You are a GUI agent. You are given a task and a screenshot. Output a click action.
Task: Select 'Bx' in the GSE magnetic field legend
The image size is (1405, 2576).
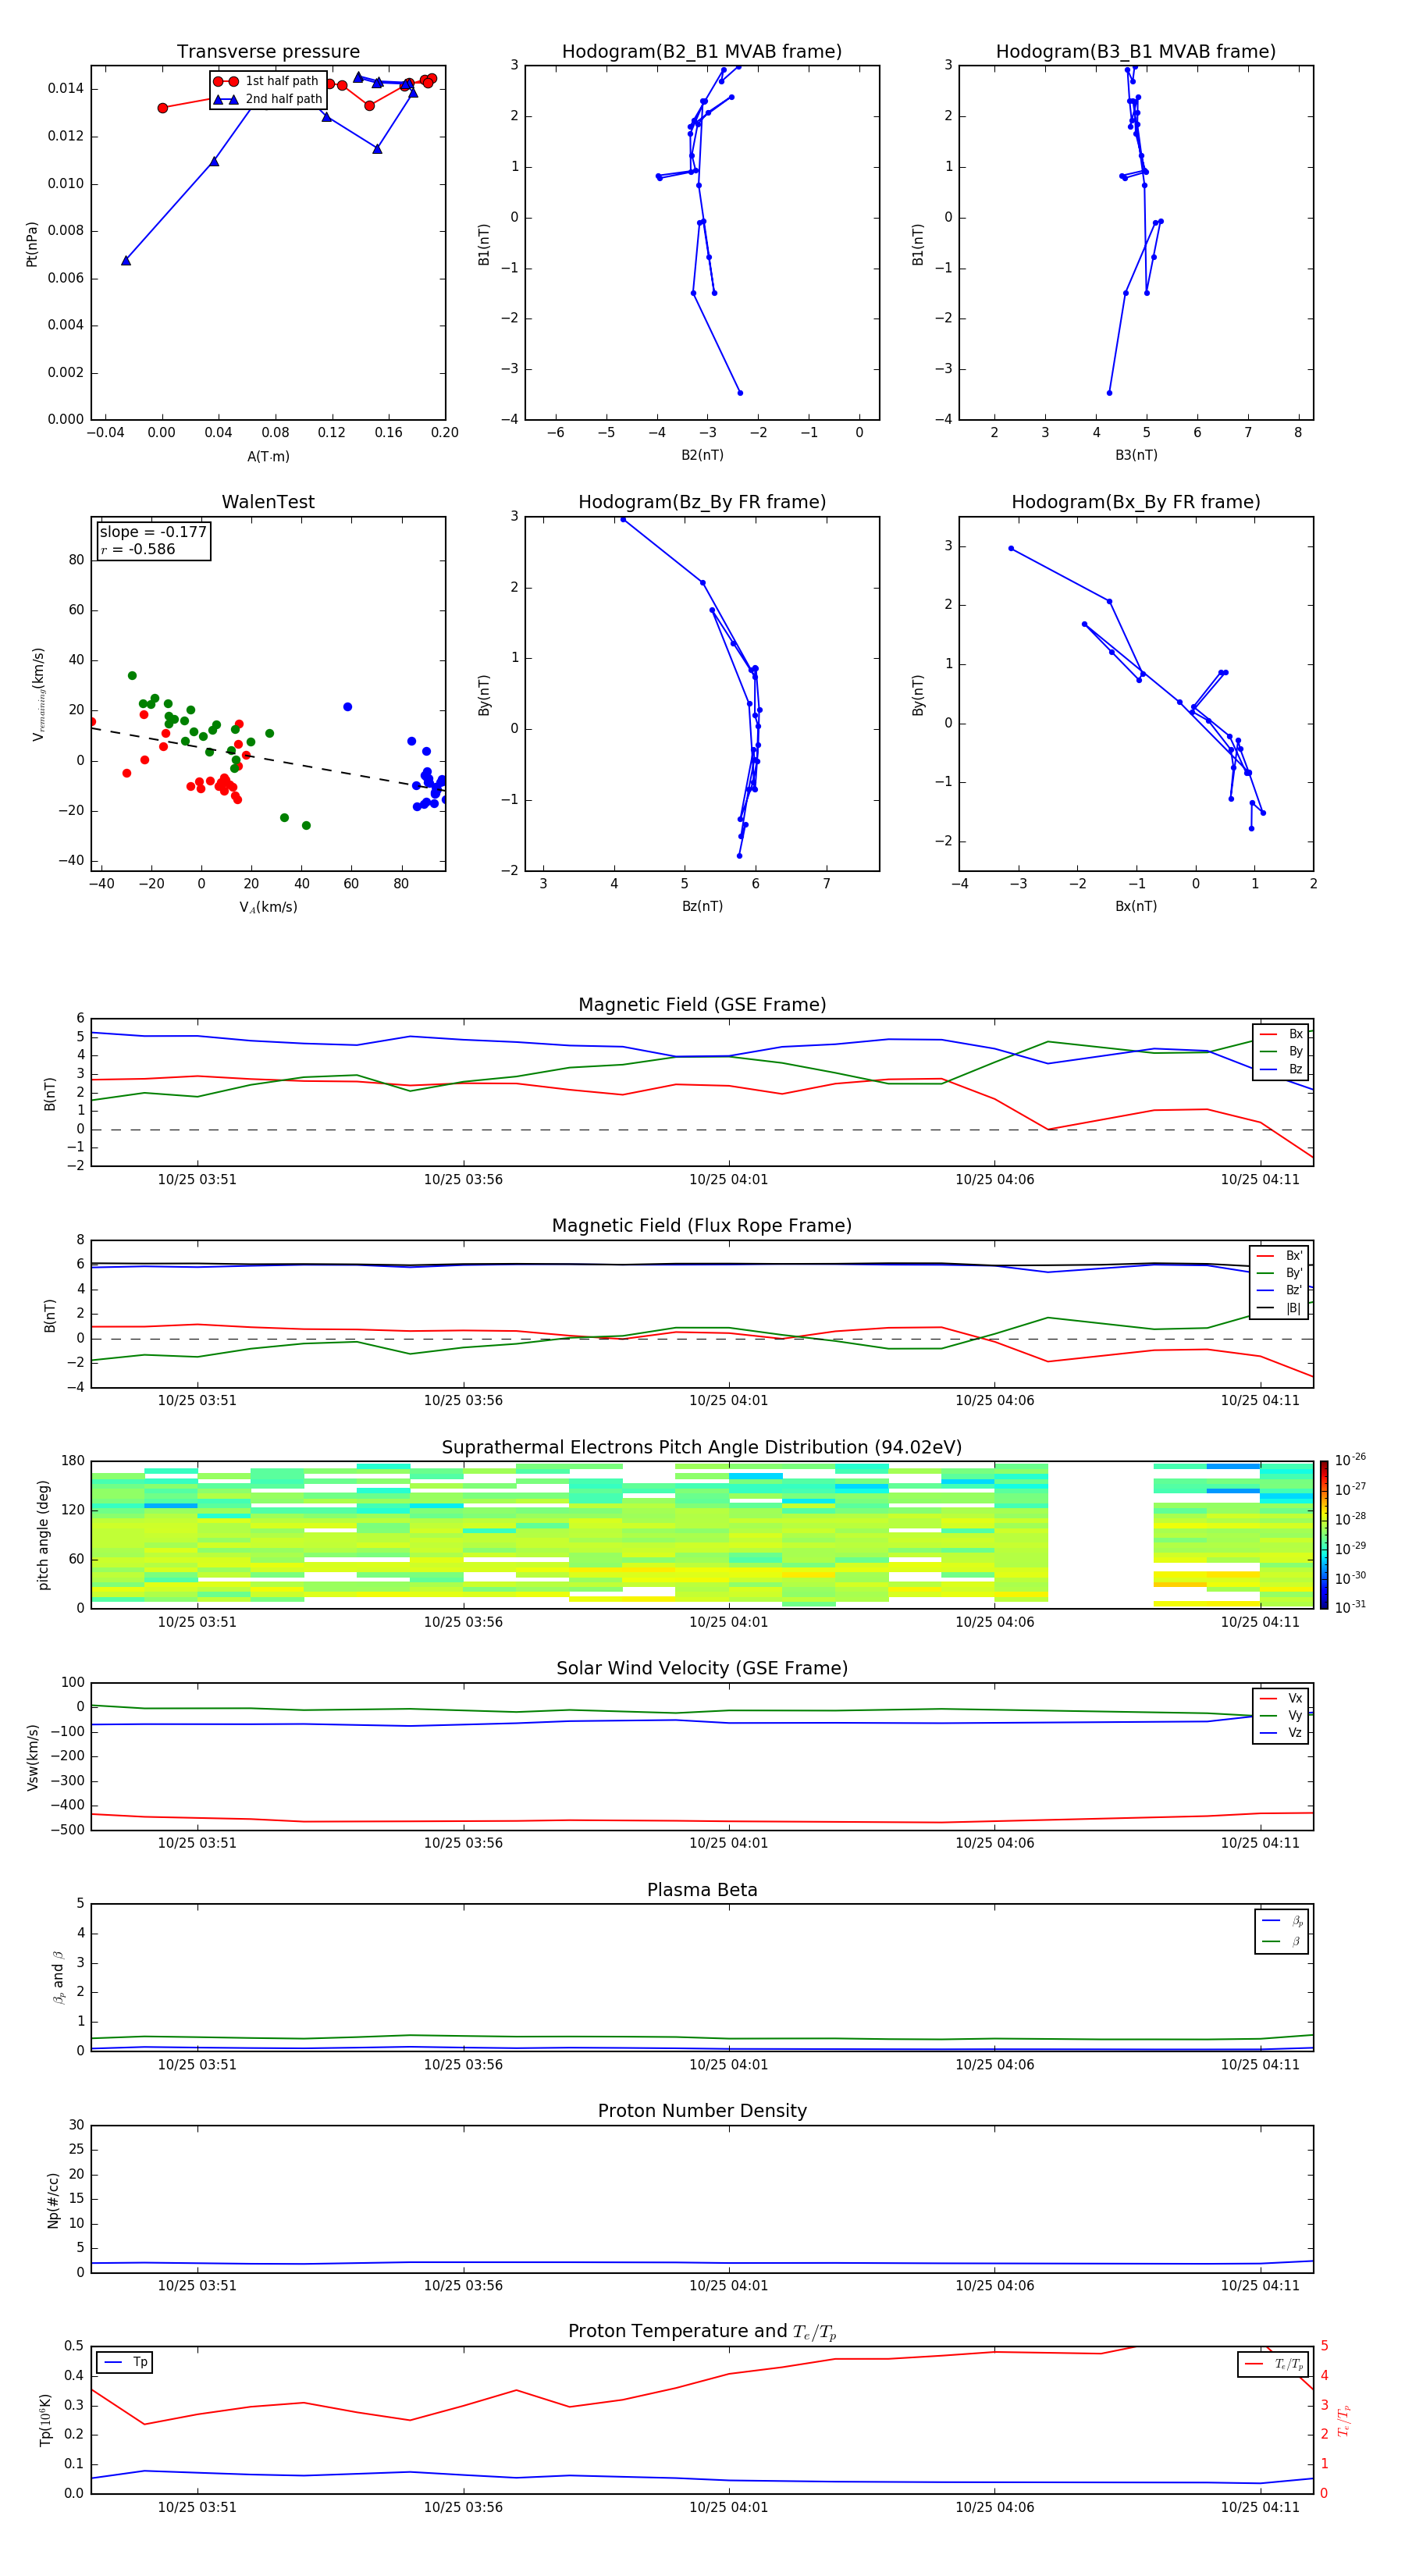tap(1281, 1034)
